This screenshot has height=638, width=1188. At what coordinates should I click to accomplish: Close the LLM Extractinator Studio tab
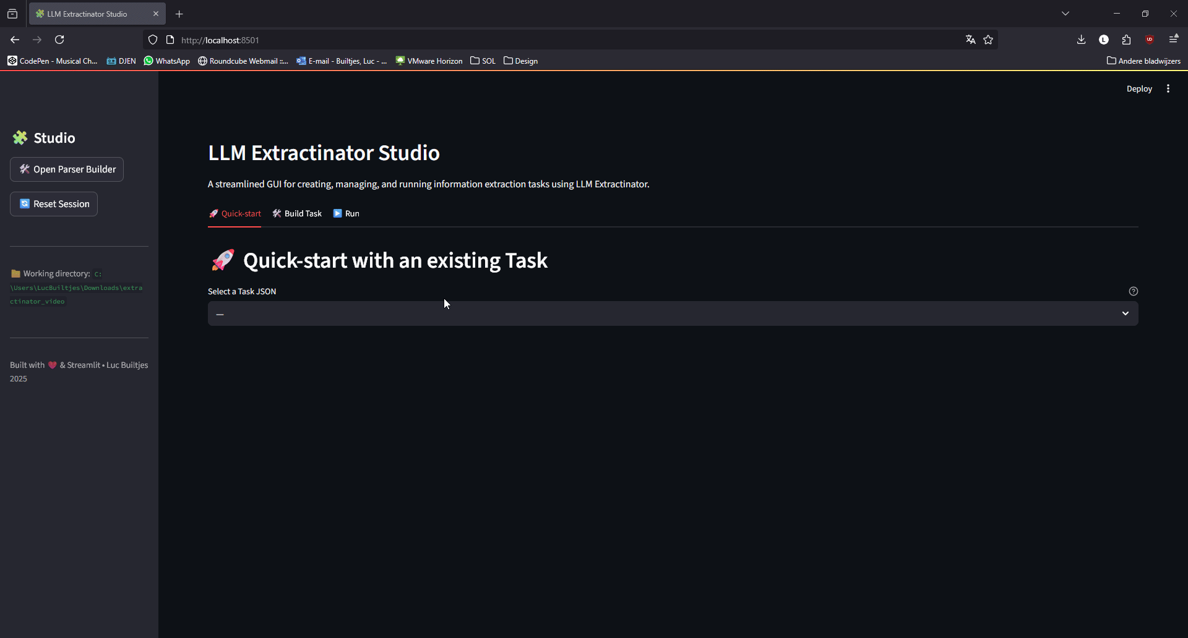(x=156, y=14)
